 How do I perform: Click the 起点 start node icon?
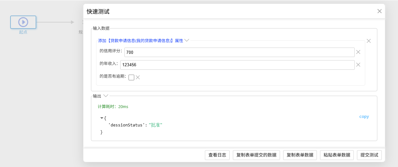click(x=23, y=22)
